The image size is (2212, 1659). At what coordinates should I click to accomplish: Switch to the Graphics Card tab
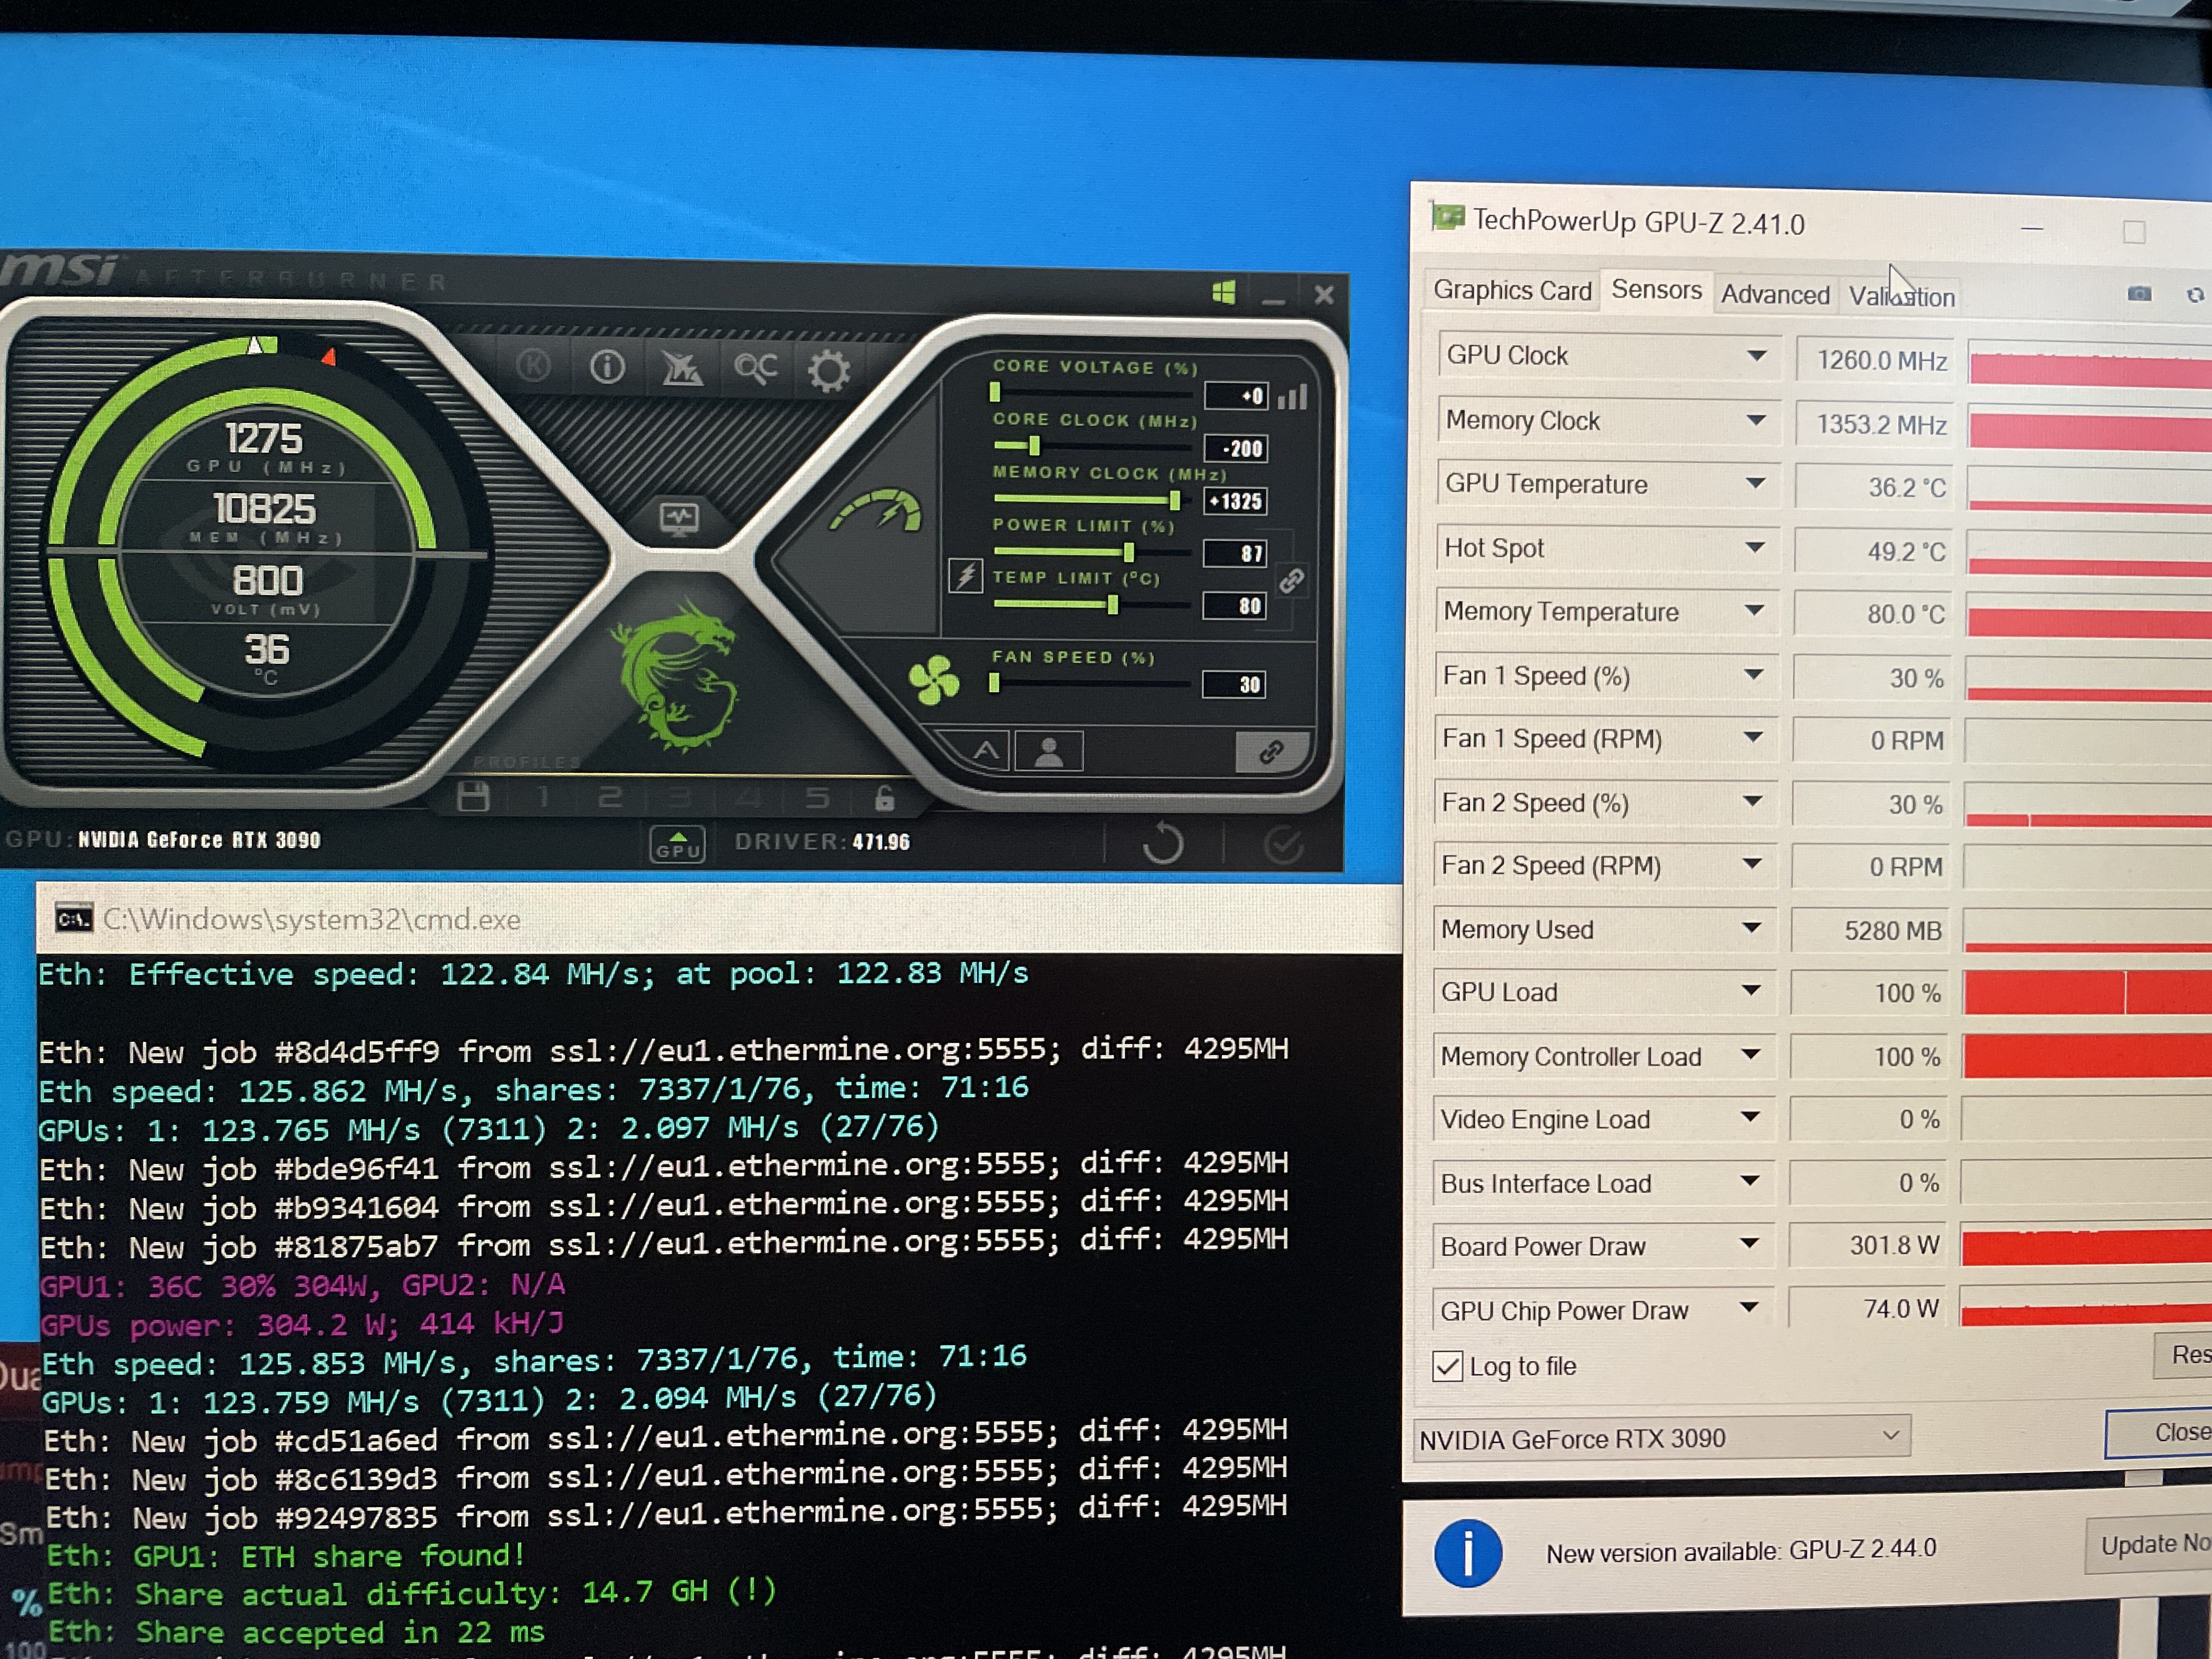point(1511,290)
